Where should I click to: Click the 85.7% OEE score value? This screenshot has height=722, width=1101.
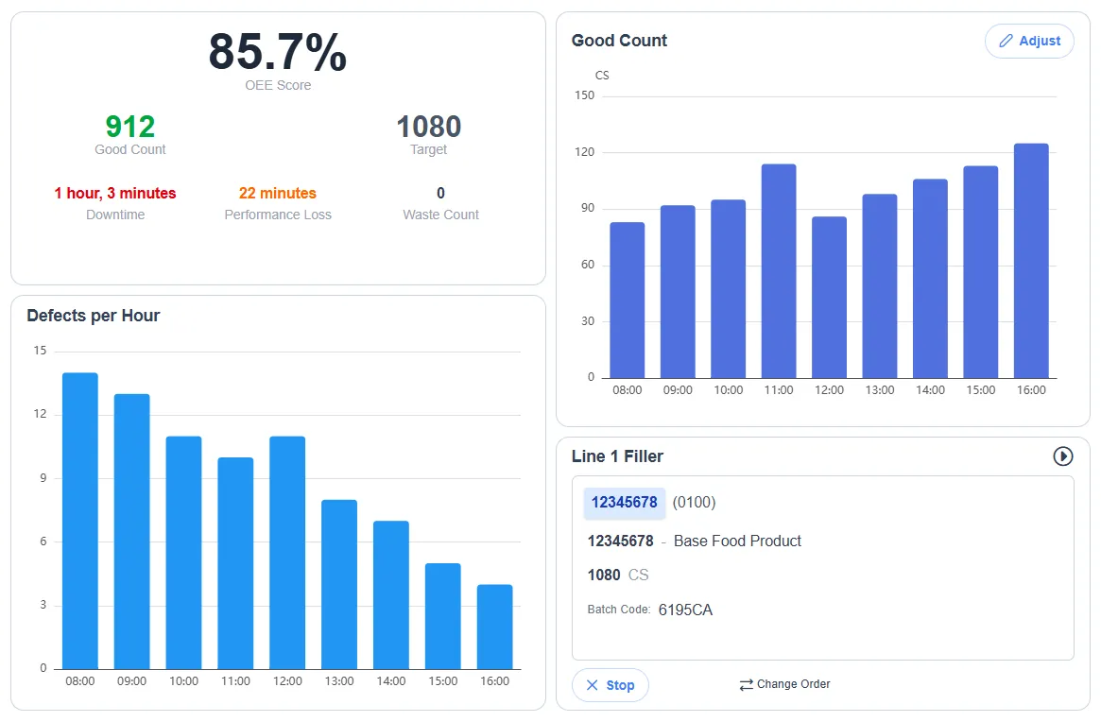[278, 52]
